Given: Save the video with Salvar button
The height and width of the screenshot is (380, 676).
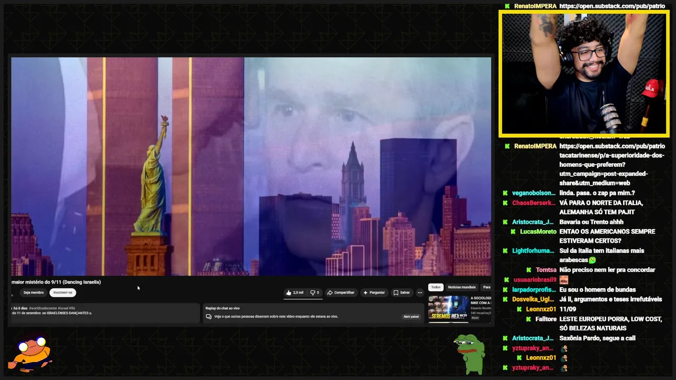Looking at the screenshot, I should [401, 292].
